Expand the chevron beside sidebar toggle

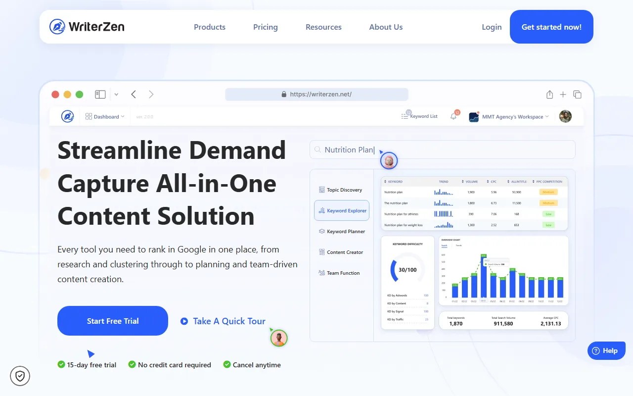(116, 94)
